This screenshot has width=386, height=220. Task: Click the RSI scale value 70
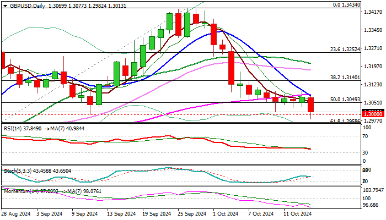point(366,136)
